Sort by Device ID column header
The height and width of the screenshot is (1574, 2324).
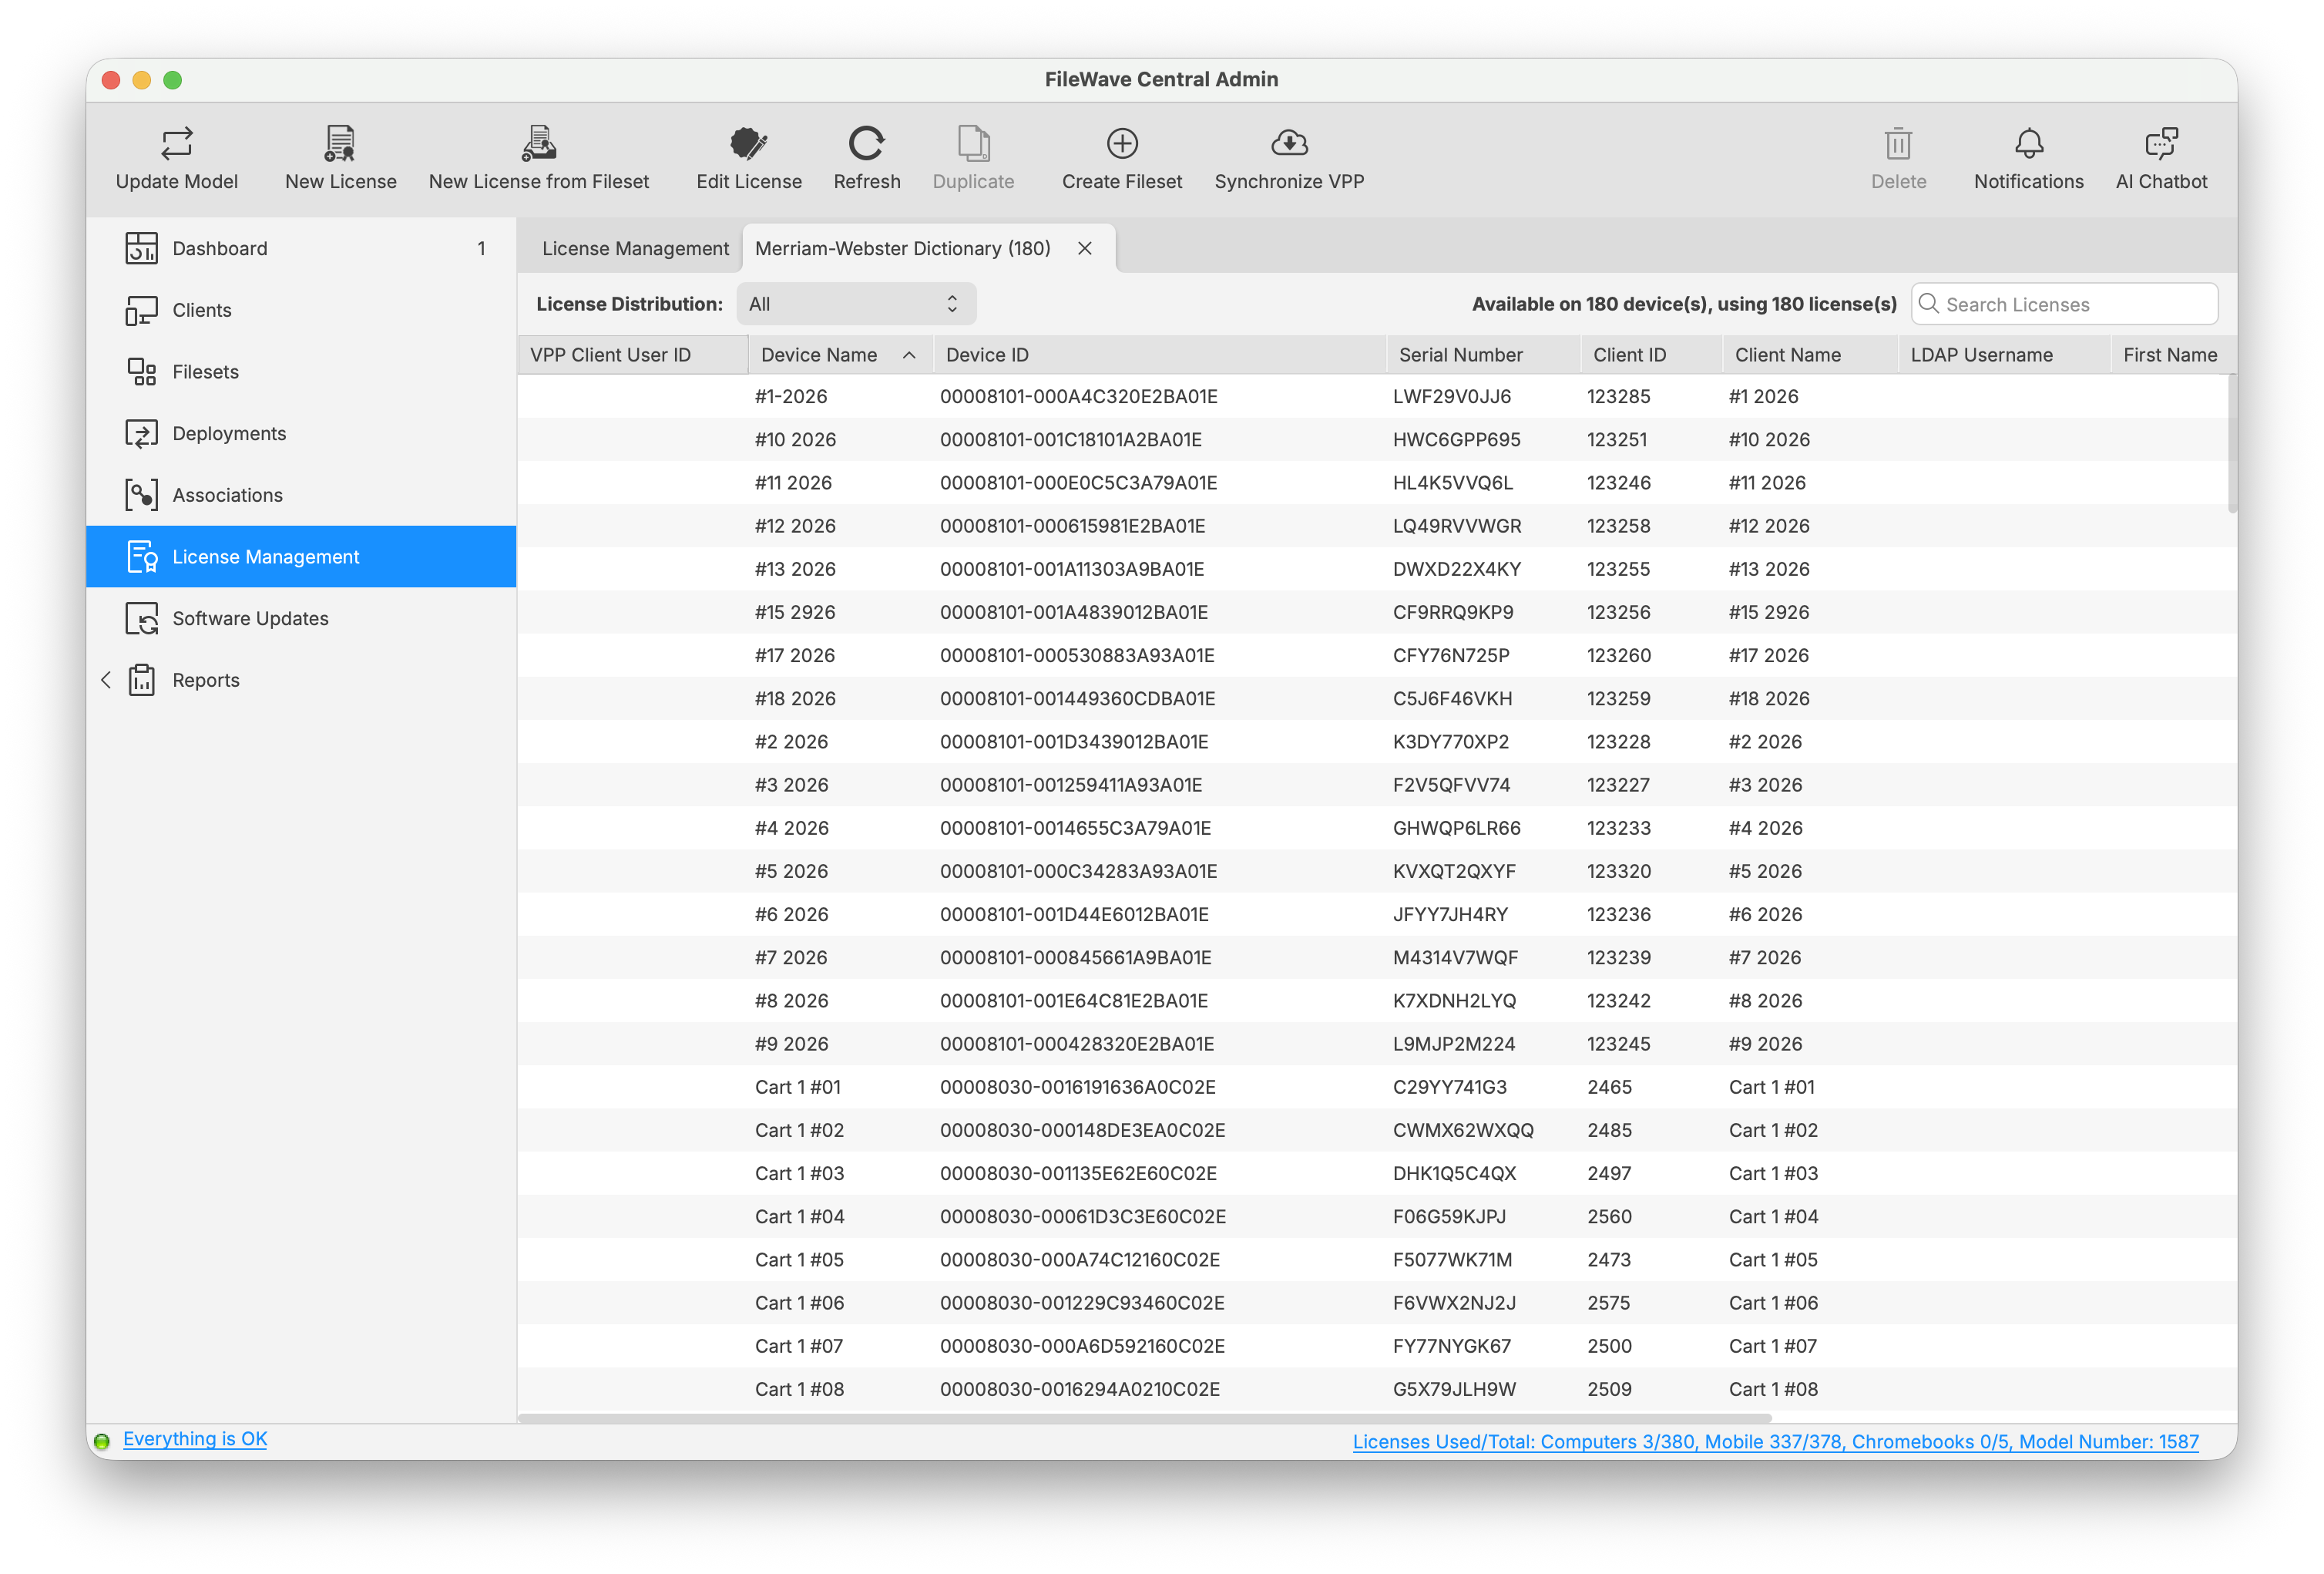pyautogui.click(x=1160, y=355)
